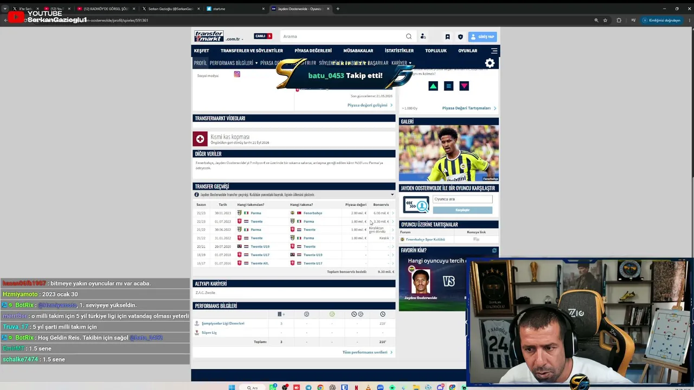The height and width of the screenshot is (390, 694).
Task: Open the Instagram social media icon
Action: point(237,74)
